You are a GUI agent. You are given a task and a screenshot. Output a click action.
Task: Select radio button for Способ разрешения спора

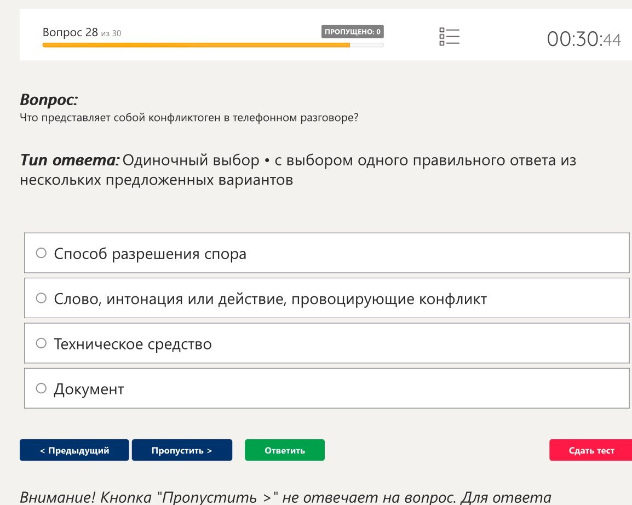41,253
